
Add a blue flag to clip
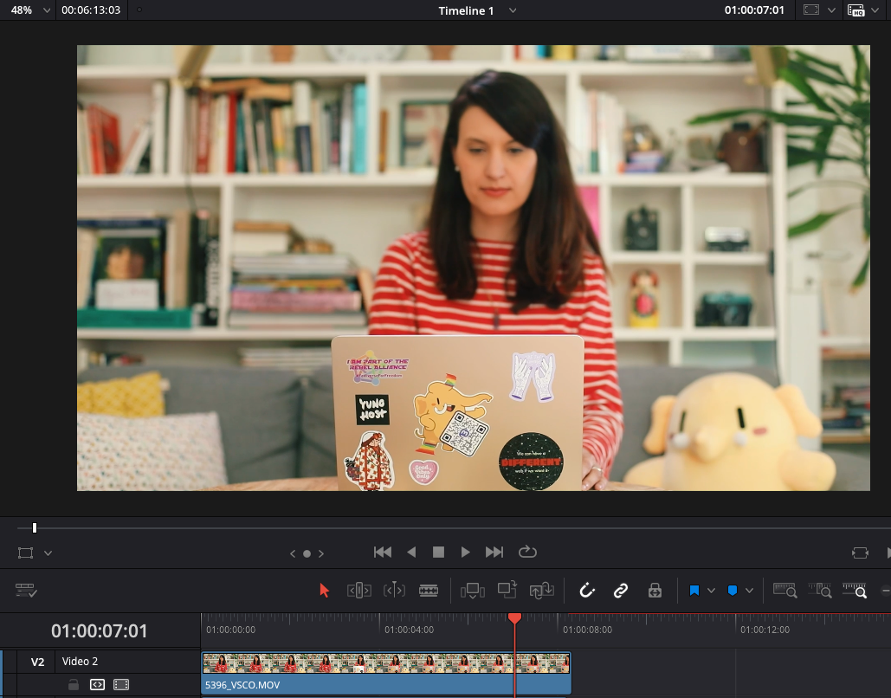pyautogui.click(x=694, y=591)
